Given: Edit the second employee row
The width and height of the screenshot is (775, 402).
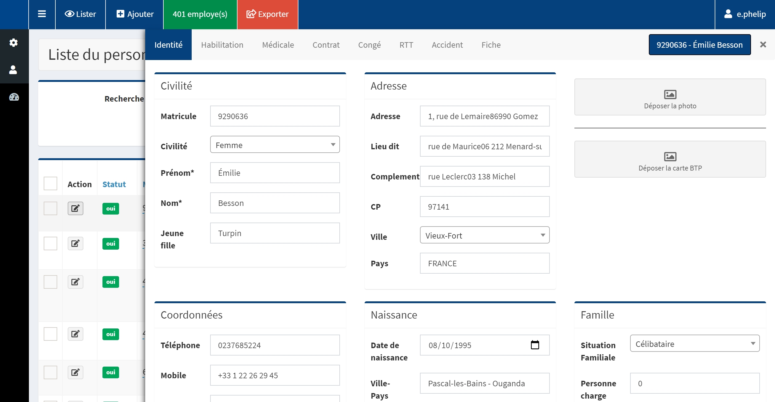Looking at the screenshot, I should pyautogui.click(x=75, y=243).
